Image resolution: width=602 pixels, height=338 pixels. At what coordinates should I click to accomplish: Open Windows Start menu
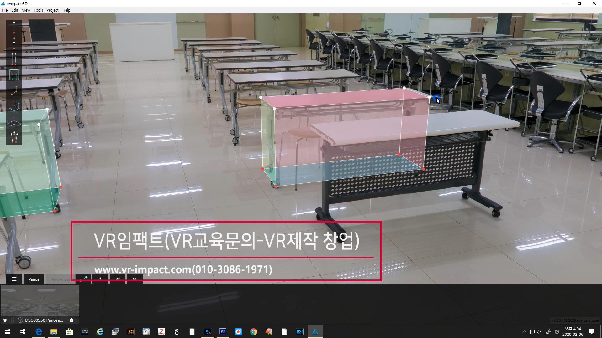(8, 332)
